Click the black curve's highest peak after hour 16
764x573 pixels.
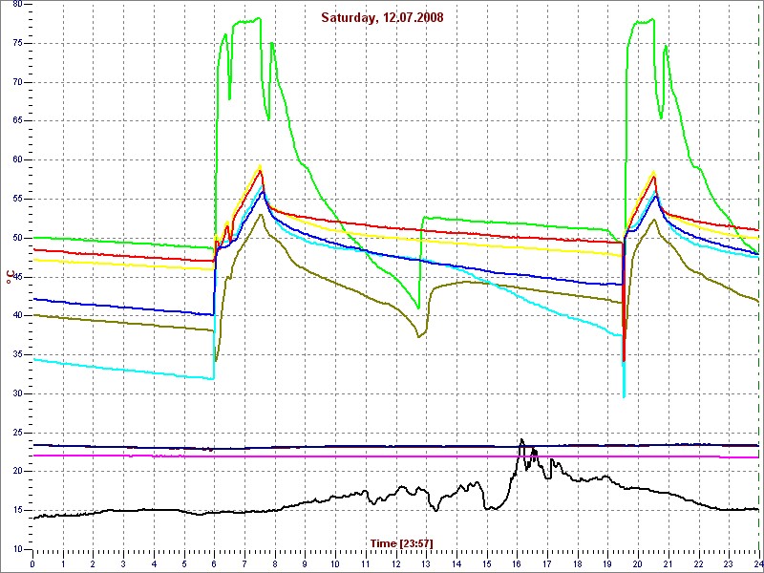pos(521,440)
